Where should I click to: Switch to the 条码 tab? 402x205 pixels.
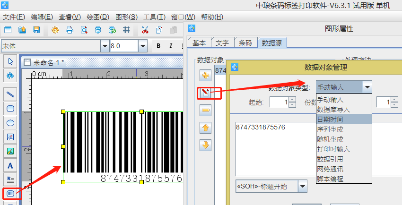coord(245,43)
